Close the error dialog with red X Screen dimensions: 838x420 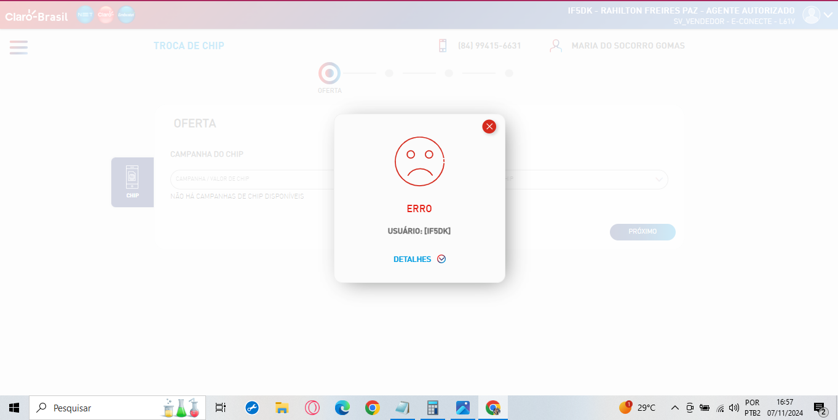point(489,127)
